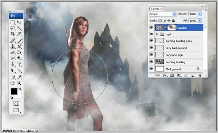This screenshot has height=133, width=218.
Task: Select the History Brush tool
Action: 19,46
